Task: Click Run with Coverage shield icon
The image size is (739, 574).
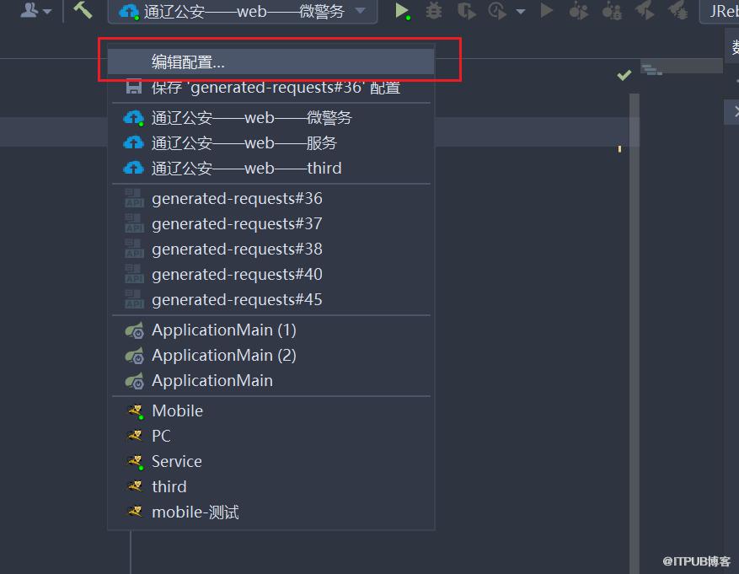Action: [x=466, y=10]
